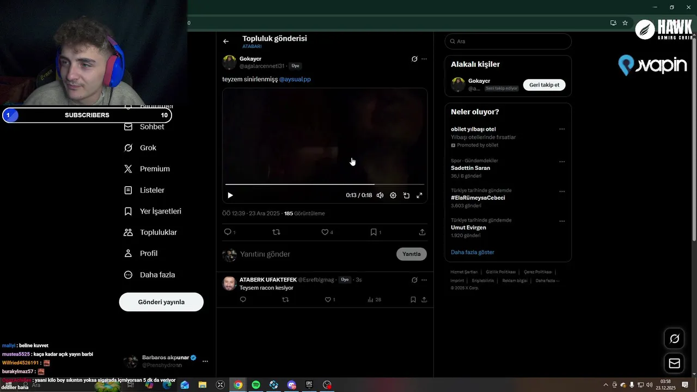Image resolution: width=697 pixels, height=392 pixels.
Task: Switch the video to fullscreen
Action: click(419, 195)
